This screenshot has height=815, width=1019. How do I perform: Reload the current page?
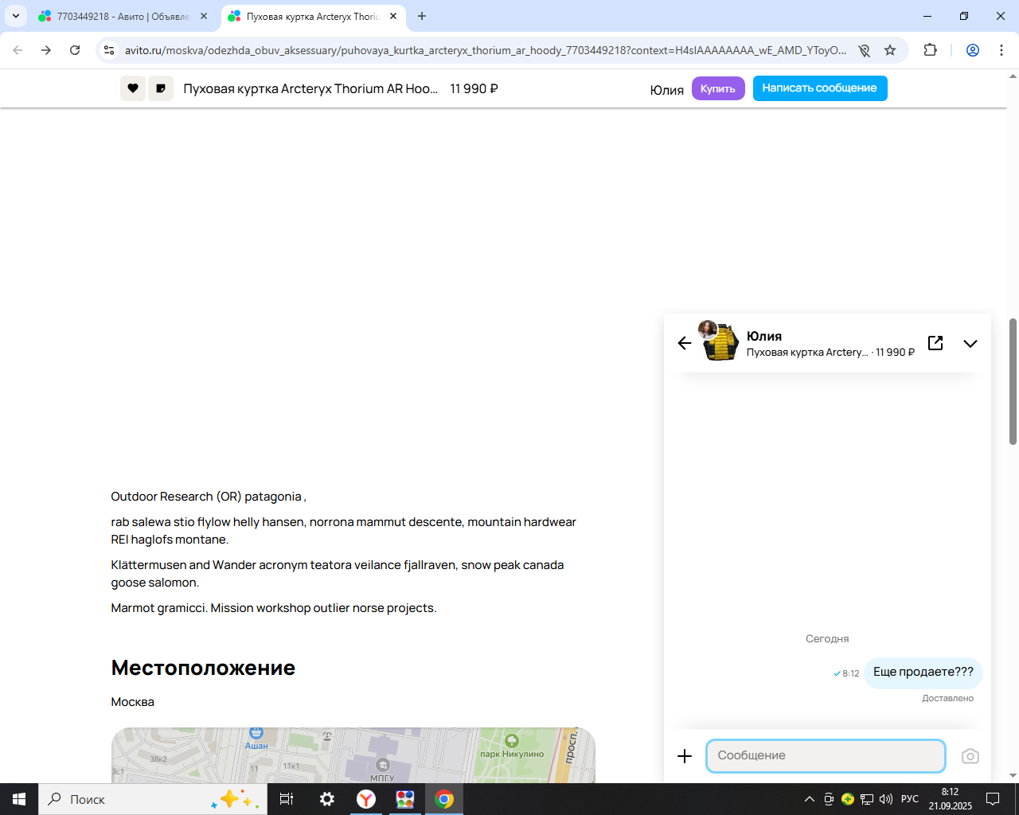(x=75, y=50)
